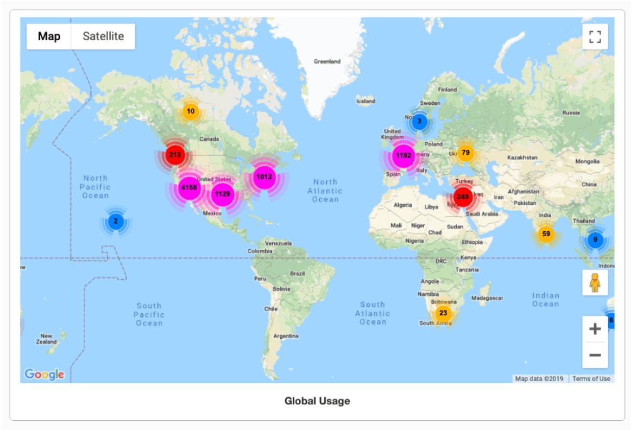Open the 4158 cluster marker
The image size is (631, 430).
click(x=189, y=187)
